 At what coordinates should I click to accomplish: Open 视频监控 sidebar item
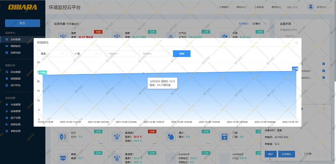15,46
